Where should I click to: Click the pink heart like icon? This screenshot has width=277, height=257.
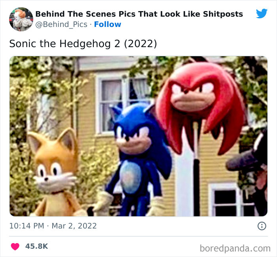pos(15,246)
